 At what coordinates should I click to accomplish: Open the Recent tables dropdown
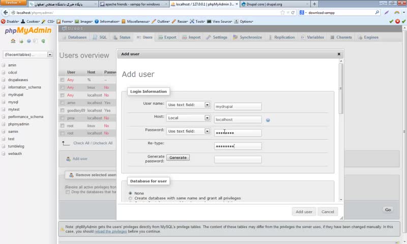click(x=28, y=54)
